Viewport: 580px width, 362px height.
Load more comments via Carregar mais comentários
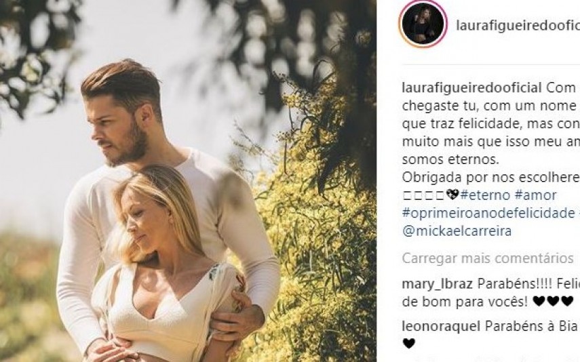pos(488,258)
